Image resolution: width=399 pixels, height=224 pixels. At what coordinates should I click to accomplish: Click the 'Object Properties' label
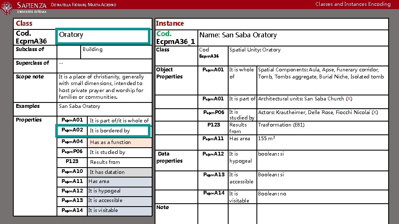170,73
